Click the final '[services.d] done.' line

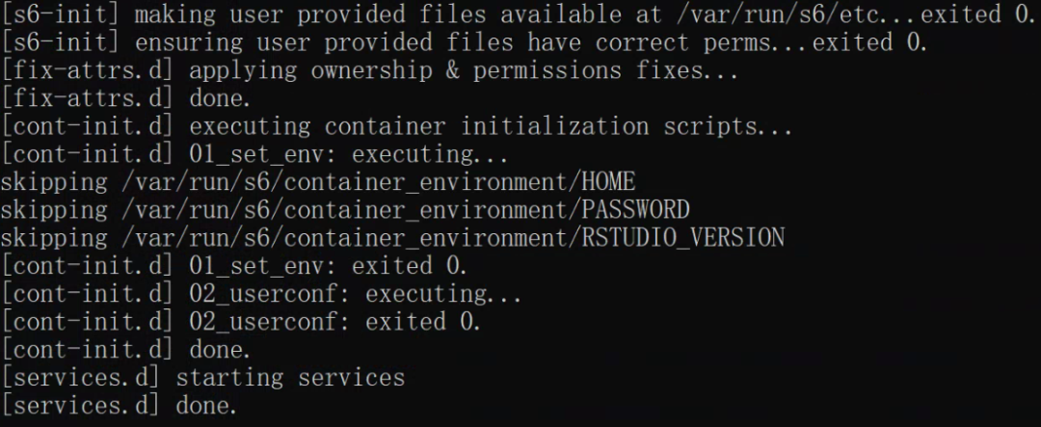(x=119, y=405)
